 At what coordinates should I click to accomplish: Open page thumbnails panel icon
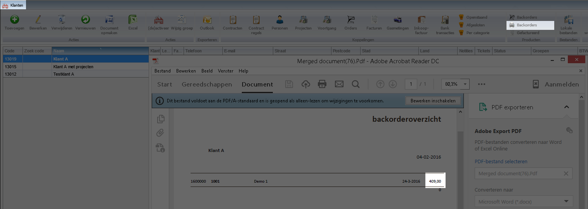coord(161,119)
